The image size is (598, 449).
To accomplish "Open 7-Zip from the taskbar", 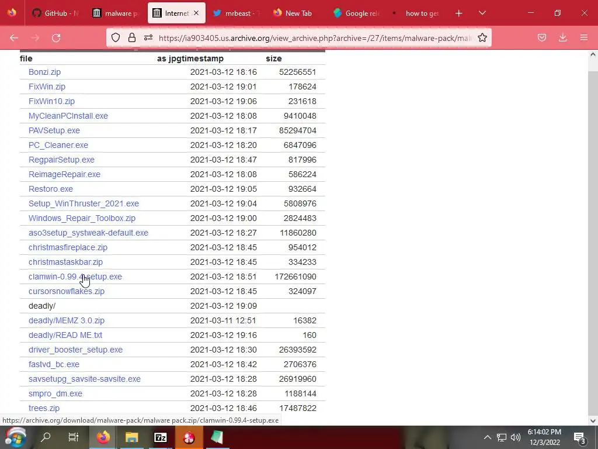I will (160, 437).
